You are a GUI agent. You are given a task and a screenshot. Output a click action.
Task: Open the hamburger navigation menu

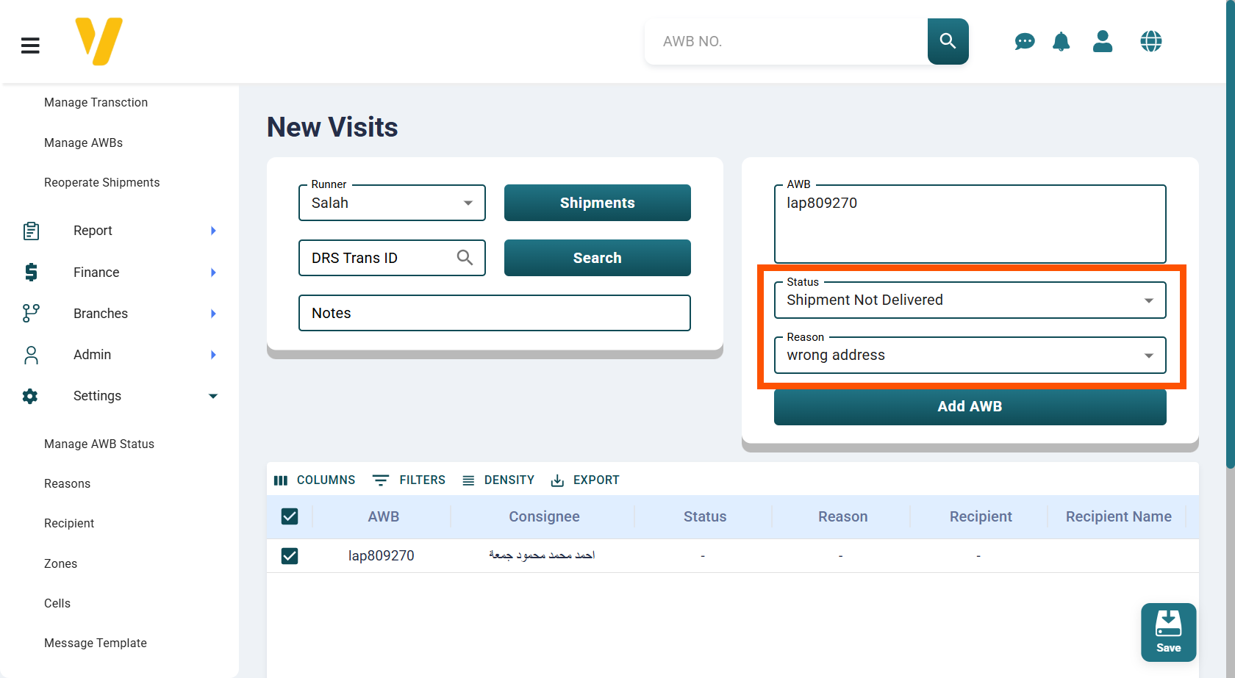(x=30, y=46)
